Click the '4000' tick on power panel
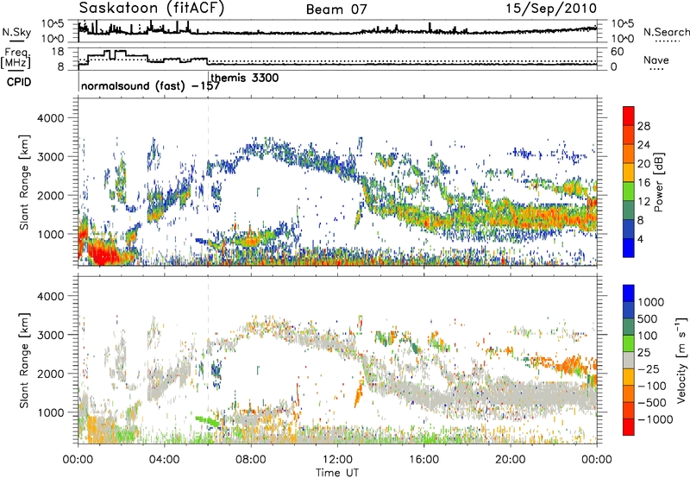This screenshot has height=478, width=690. [50, 118]
